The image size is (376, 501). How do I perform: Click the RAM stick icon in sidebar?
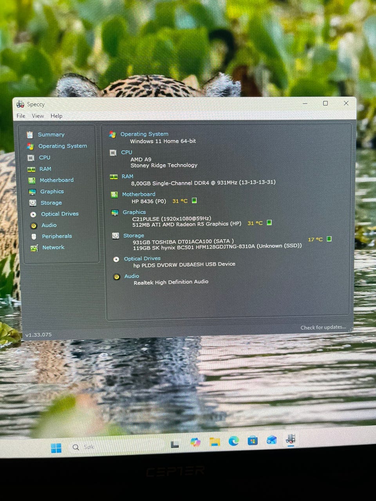pyautogui.click(x=31, y=169)
